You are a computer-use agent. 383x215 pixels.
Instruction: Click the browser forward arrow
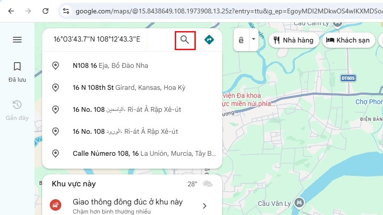pos(28,11)
